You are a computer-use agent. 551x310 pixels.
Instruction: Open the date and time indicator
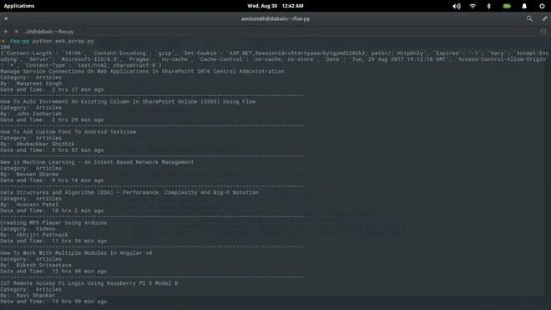(x=275, y=6)
